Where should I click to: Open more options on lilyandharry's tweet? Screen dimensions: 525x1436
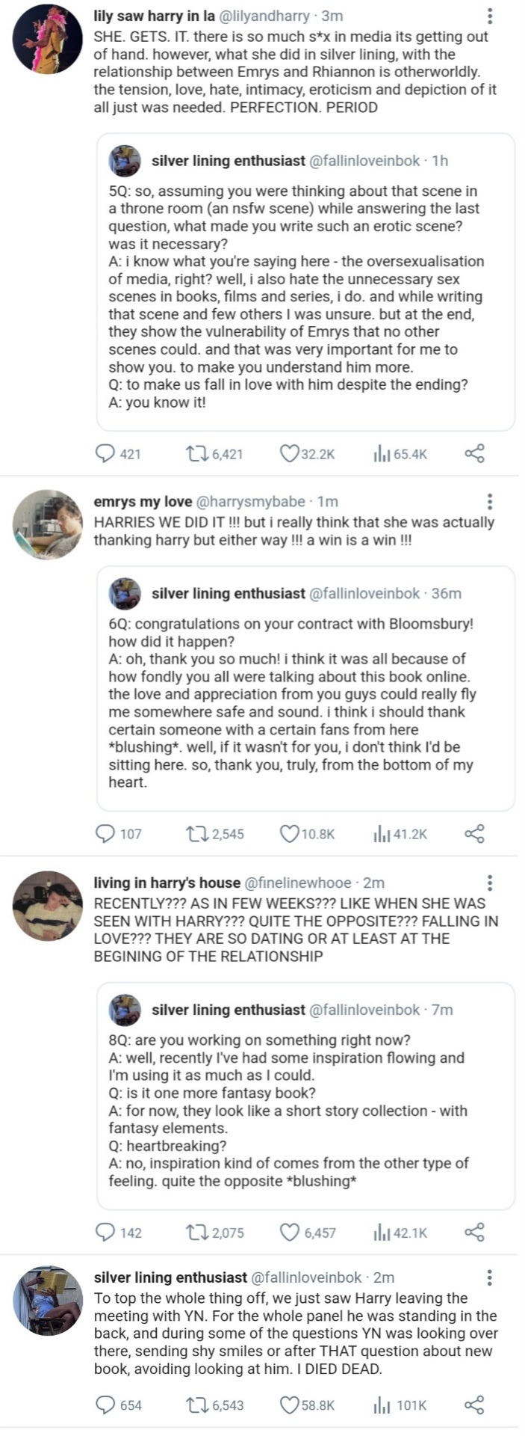pyautogui.click(x=489, y=16)
